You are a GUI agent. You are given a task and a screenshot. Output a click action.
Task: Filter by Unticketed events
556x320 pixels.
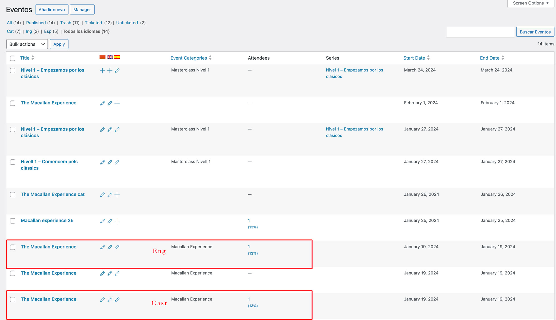127,23
